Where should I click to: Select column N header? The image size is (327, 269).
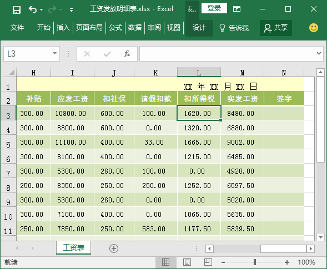click(x=284, y=72)
